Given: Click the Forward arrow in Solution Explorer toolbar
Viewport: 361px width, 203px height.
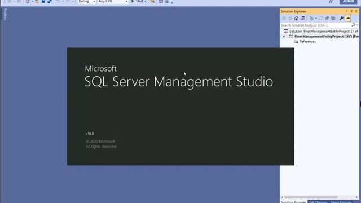Looking at the screenshot, I should pos(290,18).
